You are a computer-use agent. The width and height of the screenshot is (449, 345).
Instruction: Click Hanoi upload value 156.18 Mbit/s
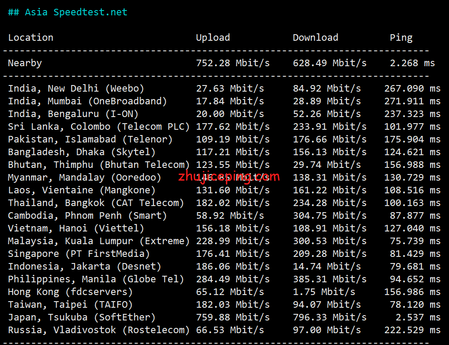click(x=233, y=228)
